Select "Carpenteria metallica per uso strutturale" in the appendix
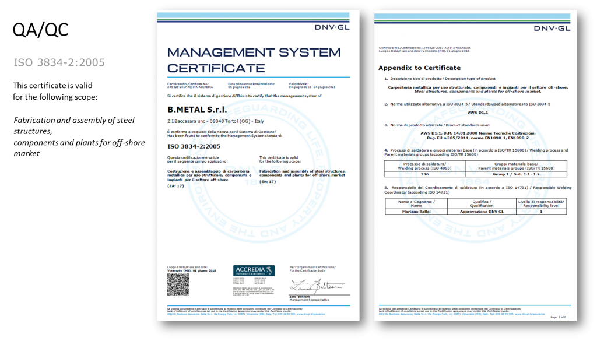 (x=477, y=87)
